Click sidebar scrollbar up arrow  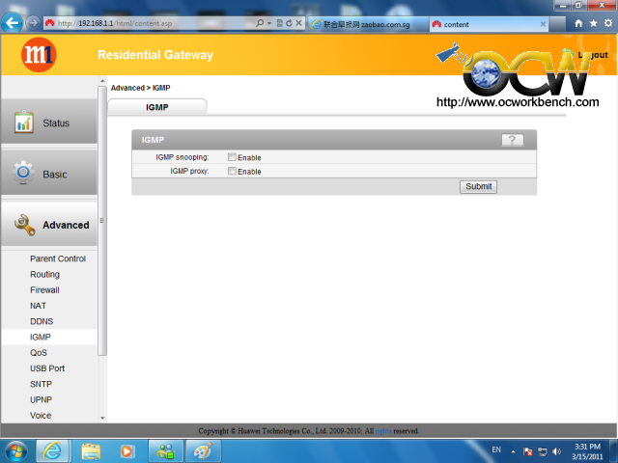pos(102,80)
